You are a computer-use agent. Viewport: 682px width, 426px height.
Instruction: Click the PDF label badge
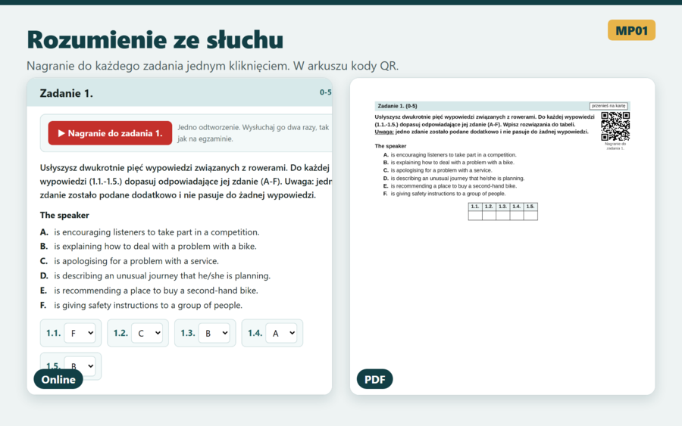tap(374, 380)
